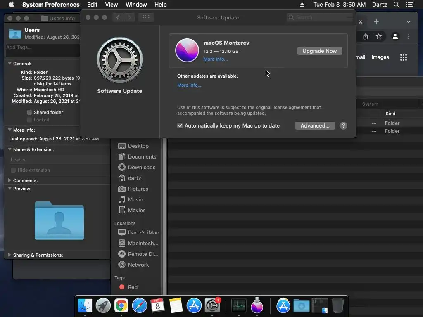Launch Google Chrome from the Dock
The image size is (423, 317).
[121, 306]
